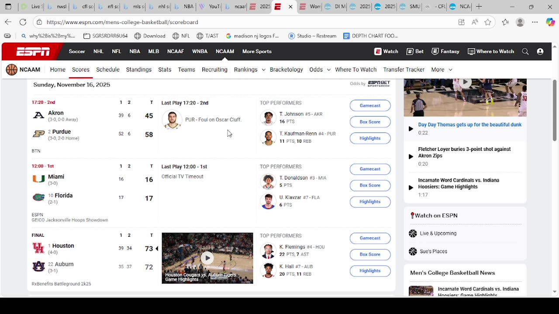
Task: Select NBA in top menu
Action: coord(135,51)
